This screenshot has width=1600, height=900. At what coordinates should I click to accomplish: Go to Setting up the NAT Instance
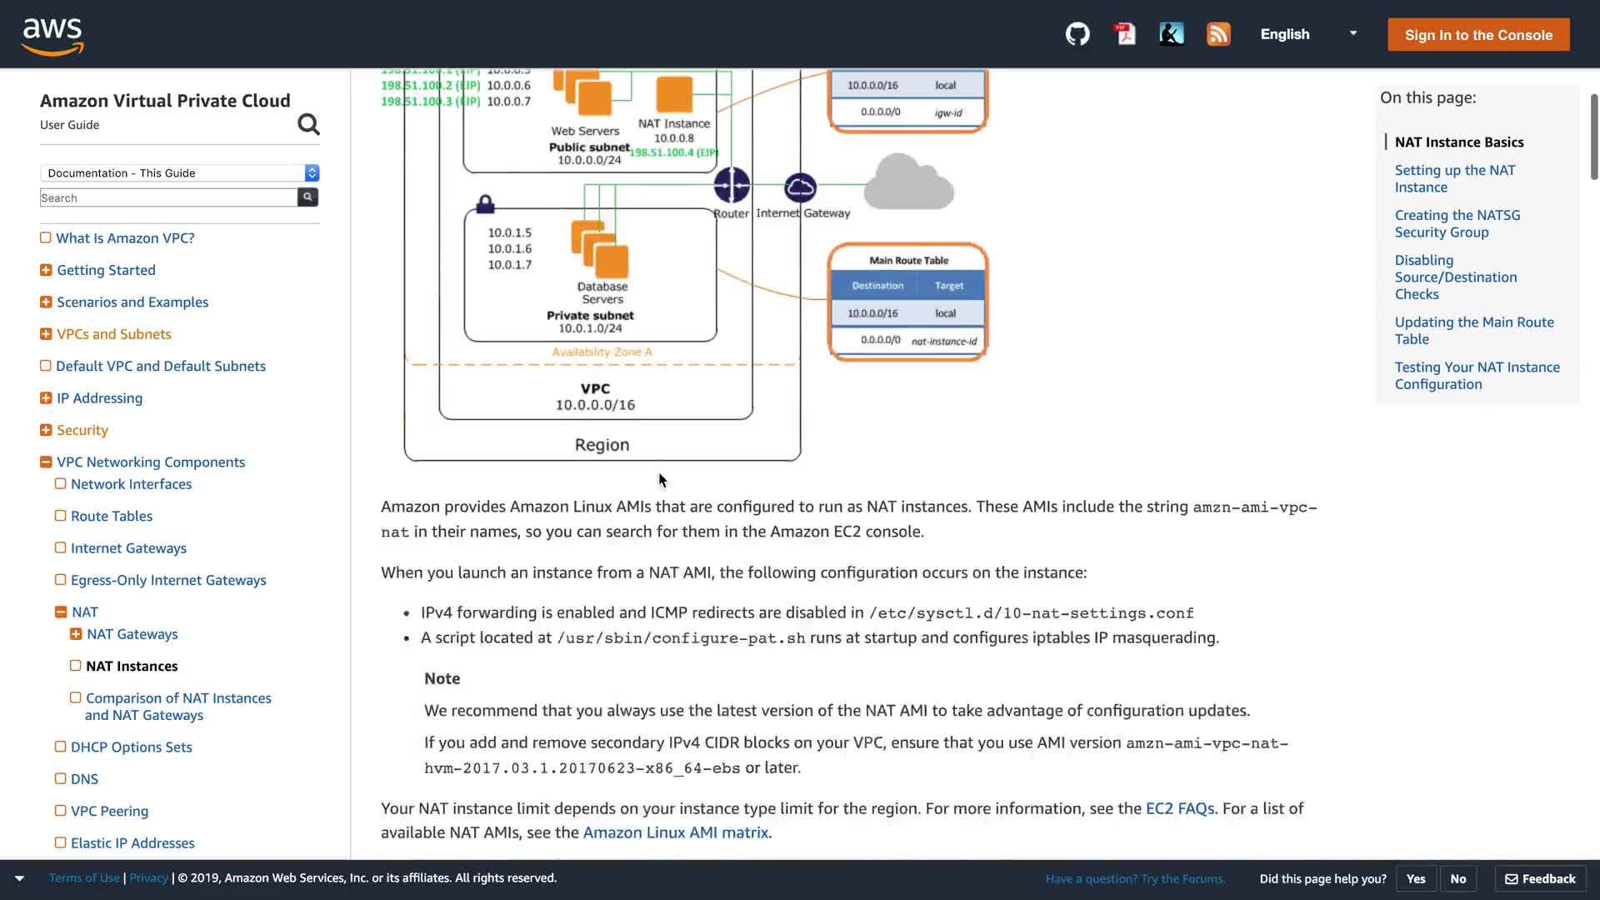[x=1454, y=178]
